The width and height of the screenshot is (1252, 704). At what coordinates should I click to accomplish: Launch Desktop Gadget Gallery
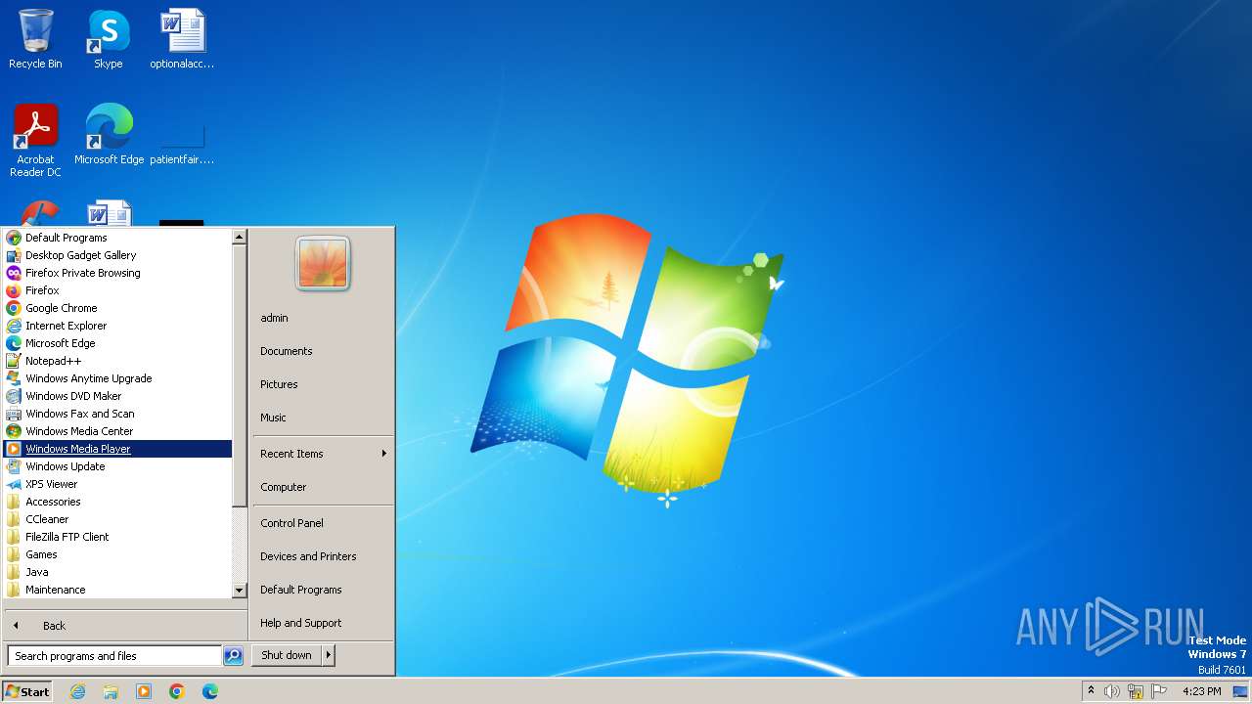[117, 255]
